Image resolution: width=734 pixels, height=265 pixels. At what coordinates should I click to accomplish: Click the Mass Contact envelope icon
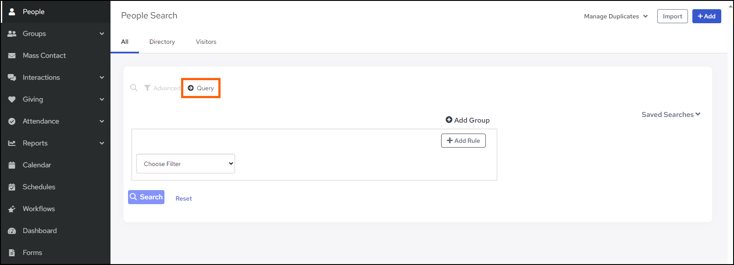[12, 56]
